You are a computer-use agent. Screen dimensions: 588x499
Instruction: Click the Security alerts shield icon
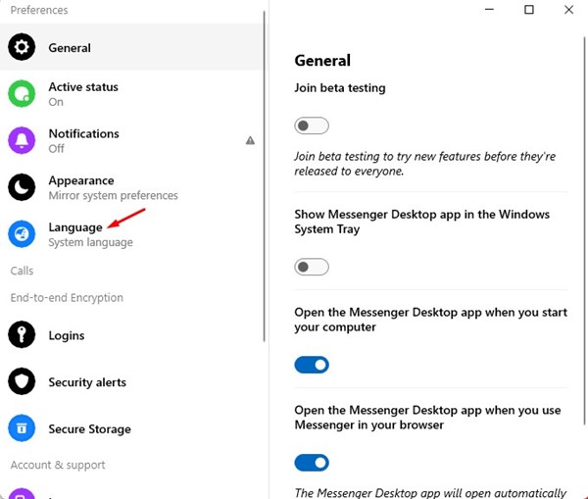(x=22, y=381)
